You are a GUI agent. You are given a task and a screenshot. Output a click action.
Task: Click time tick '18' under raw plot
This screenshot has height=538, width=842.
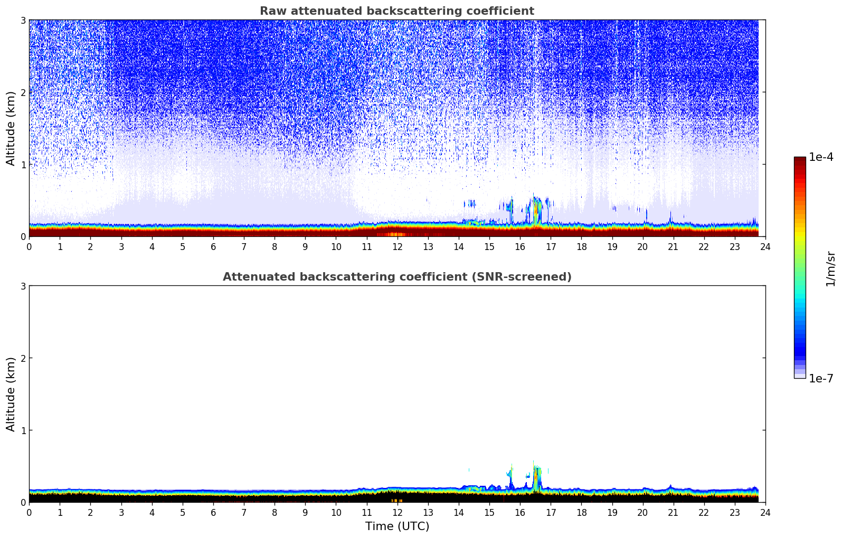coord(581,246)
